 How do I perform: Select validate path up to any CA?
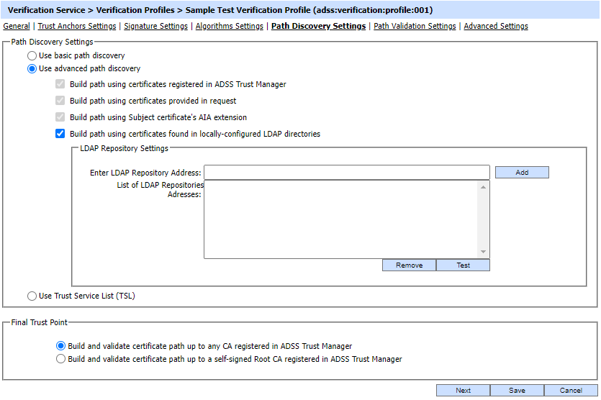click(x=60, y=346)
